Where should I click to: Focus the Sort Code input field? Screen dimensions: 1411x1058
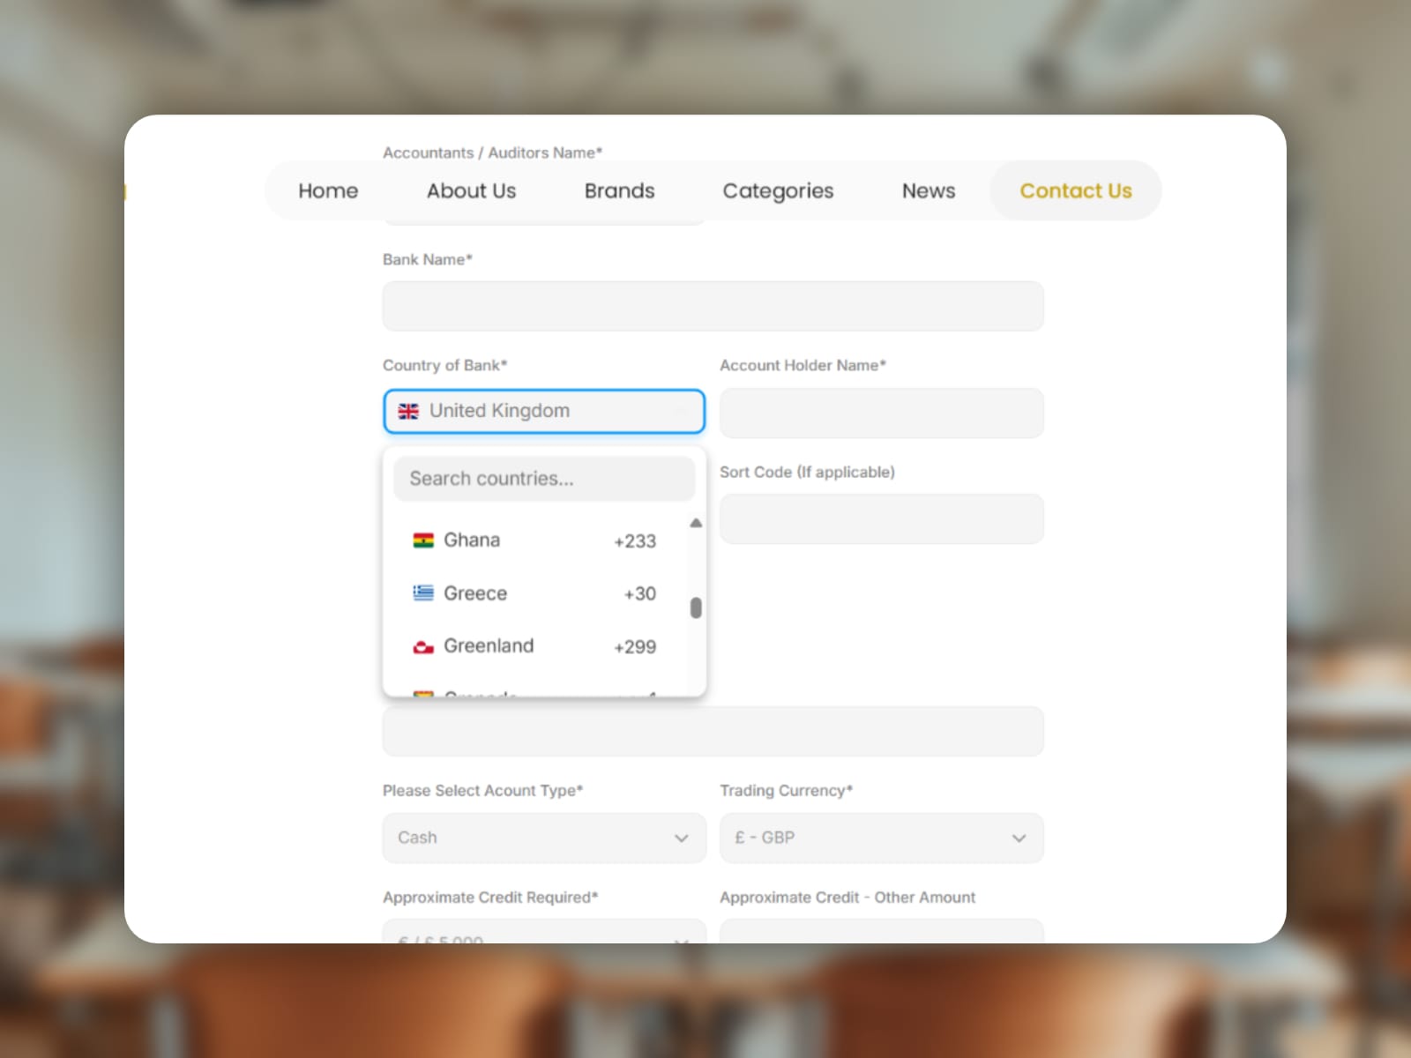(881, 518)
